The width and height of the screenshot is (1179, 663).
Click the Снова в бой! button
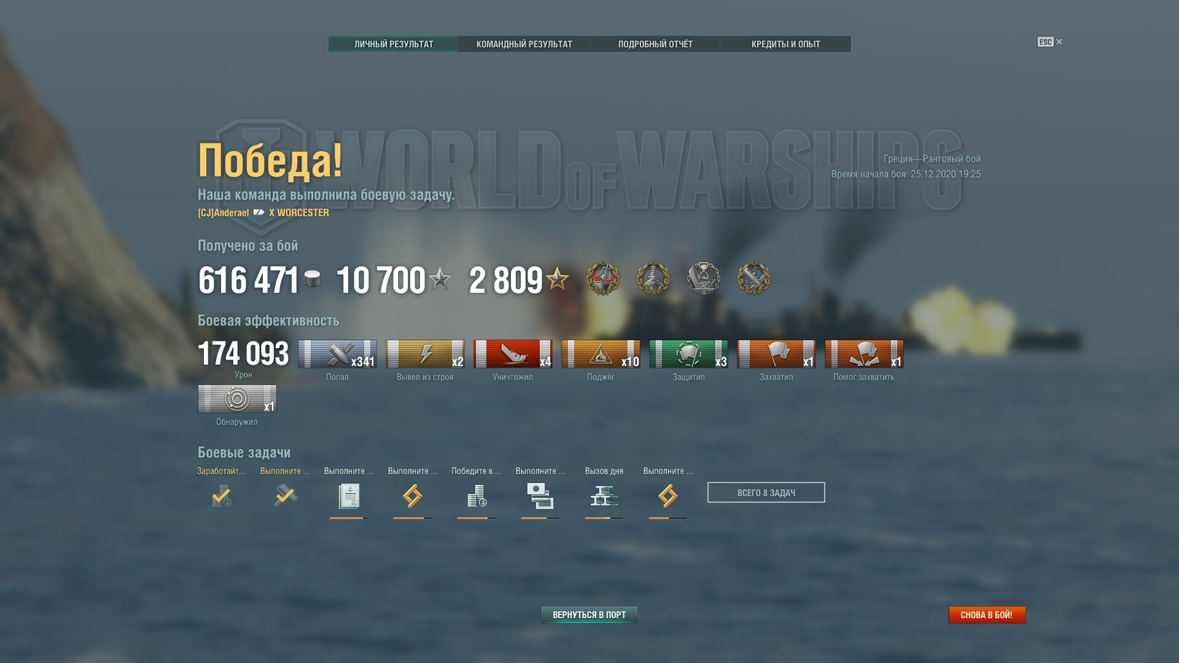click(x=987, y=615)
